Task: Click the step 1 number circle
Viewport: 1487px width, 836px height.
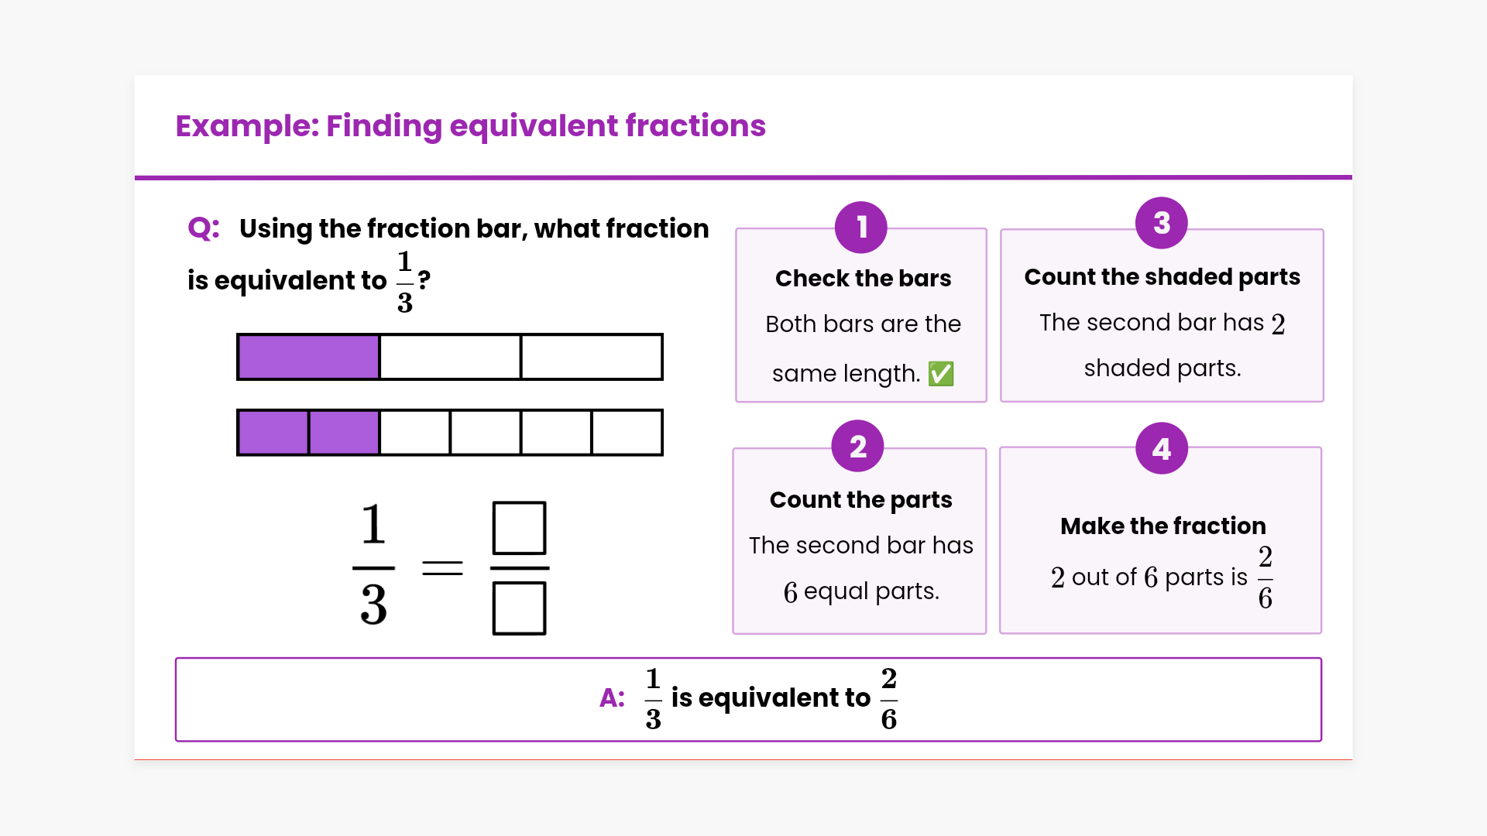Action: 860,228
